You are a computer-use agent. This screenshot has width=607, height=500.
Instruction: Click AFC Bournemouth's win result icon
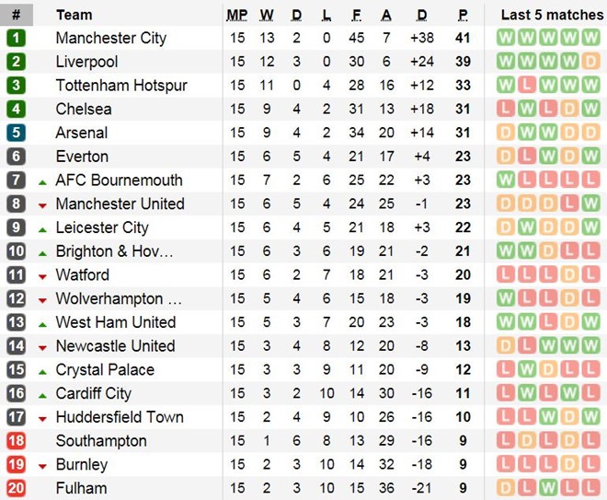click(x=506, y=180)
